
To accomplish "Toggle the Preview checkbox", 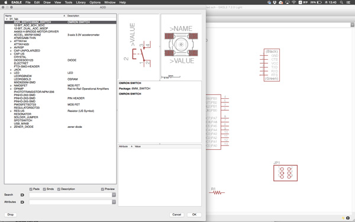I will point(102,189).
